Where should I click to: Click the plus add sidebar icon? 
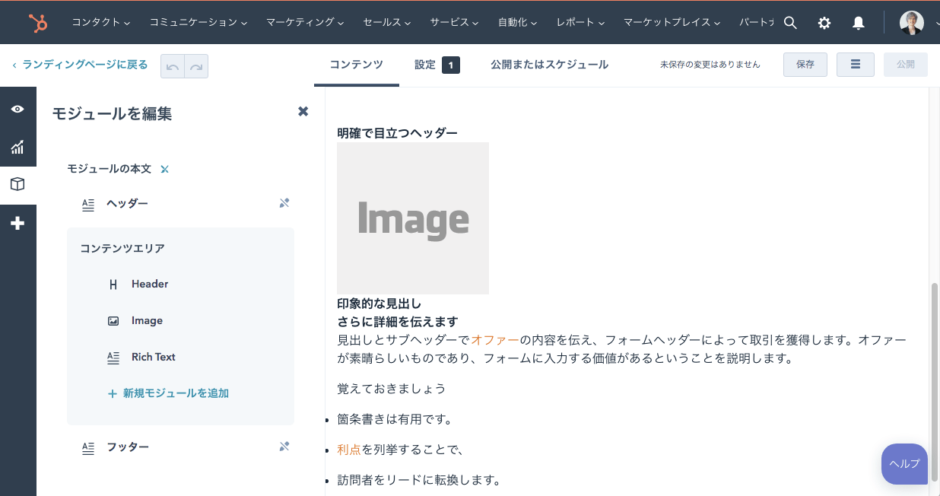coord(17,223)
